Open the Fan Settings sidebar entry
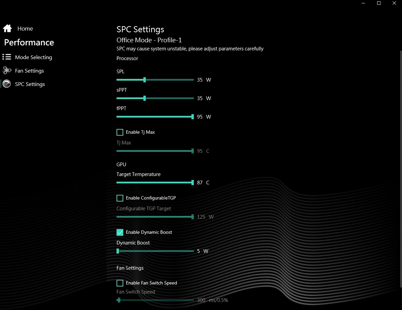This screenshot has height=310, width=402. 30,71
